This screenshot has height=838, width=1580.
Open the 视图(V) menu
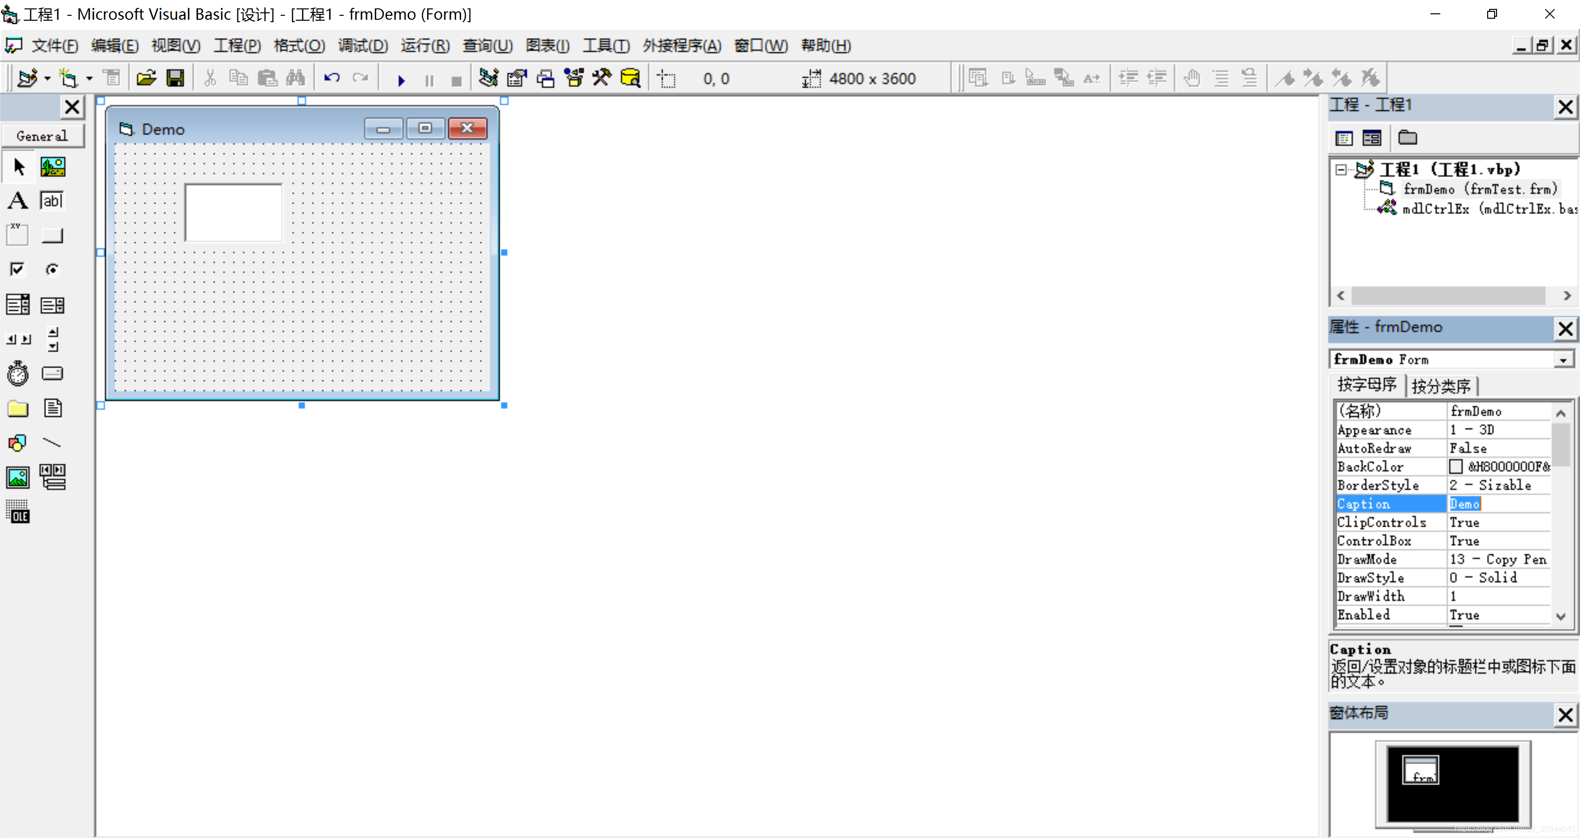click(x=175, y=46)
